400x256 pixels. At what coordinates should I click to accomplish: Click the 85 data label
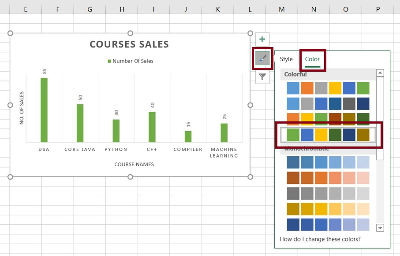(45, 71)
